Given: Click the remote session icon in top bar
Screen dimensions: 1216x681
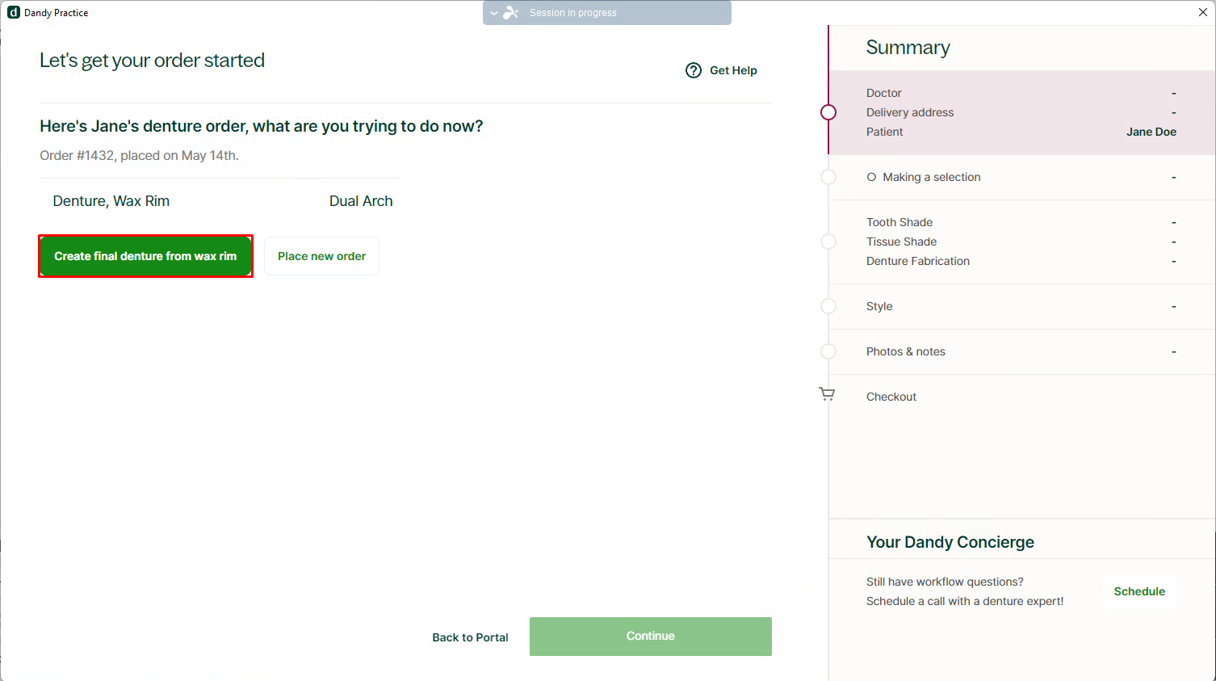Looking at the screenshot, I should tap(511, 13).
